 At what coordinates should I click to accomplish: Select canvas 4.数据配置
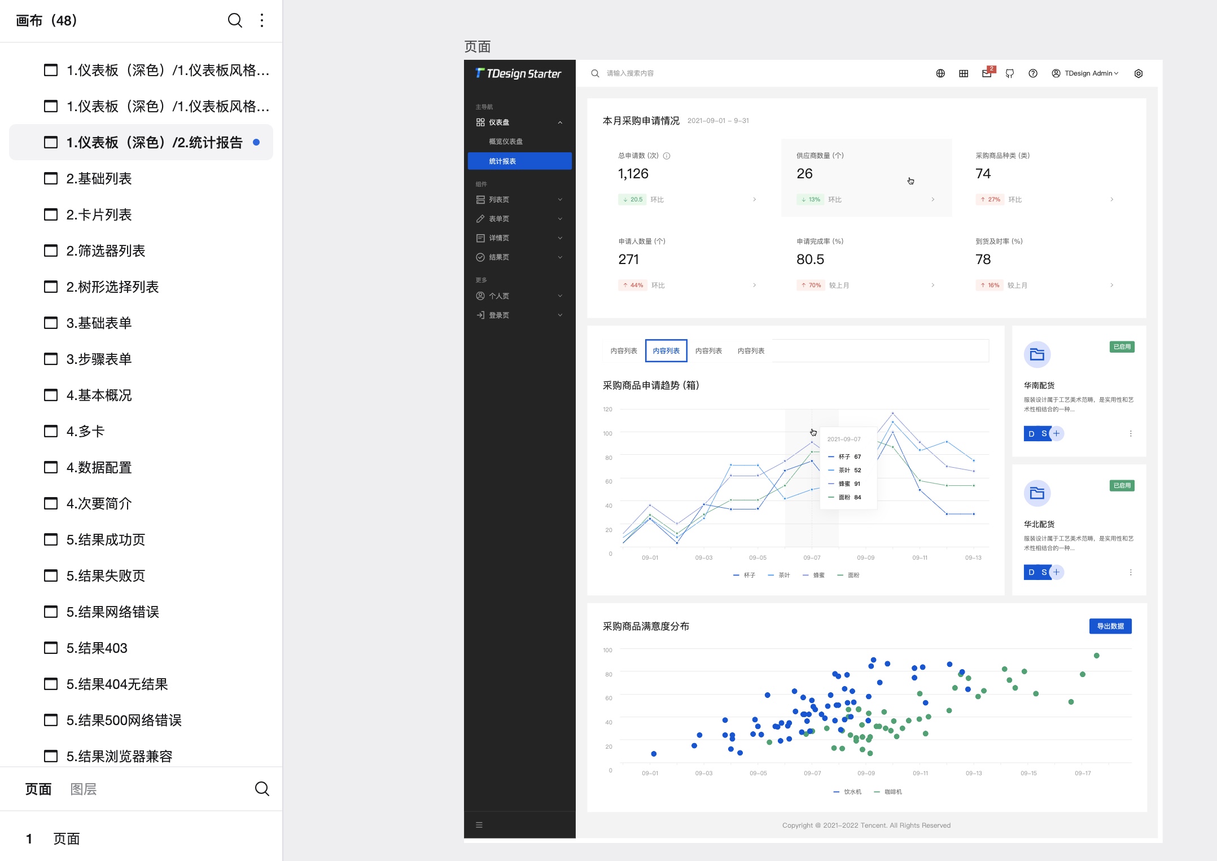pyautogui.click(x=141, y=467)
